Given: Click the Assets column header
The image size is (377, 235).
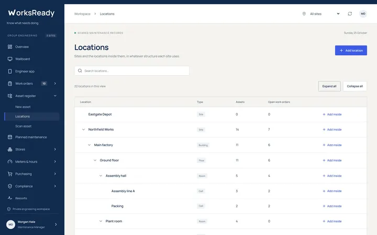Looking at the screenshot, I should click(x=240, y=102).
